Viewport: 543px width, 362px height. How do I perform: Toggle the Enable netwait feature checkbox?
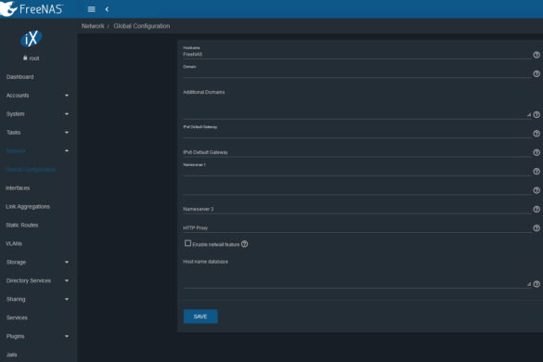pos(187,243)
